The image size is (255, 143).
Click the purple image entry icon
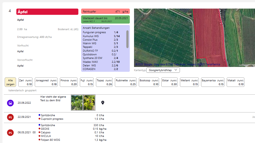(10, 103)
